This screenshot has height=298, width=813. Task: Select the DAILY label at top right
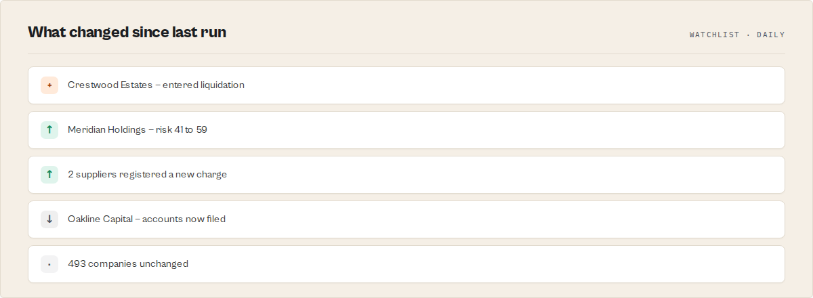point(770,35)
